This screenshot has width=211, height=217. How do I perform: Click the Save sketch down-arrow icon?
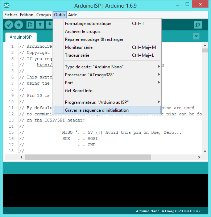pos(50,25)
